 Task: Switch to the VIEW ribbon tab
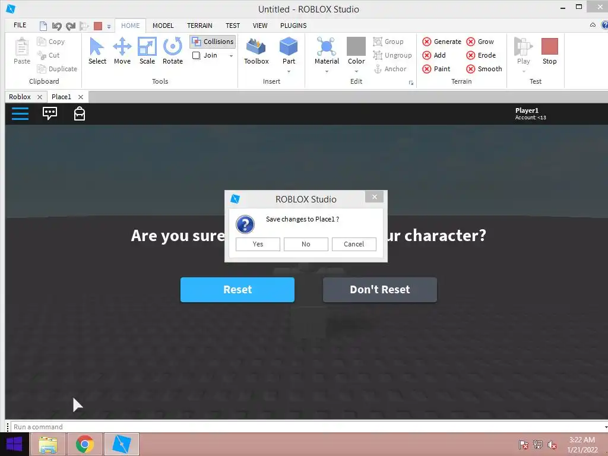point(260,26)
